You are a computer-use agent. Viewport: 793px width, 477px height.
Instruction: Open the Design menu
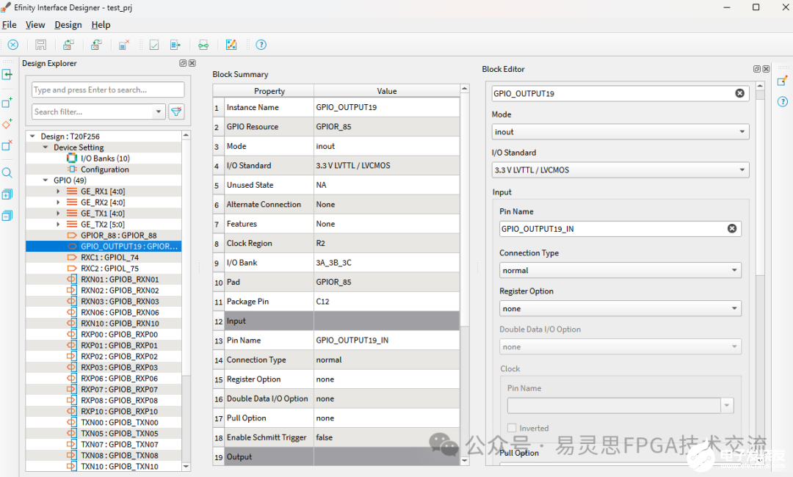[x=68, y=25]
